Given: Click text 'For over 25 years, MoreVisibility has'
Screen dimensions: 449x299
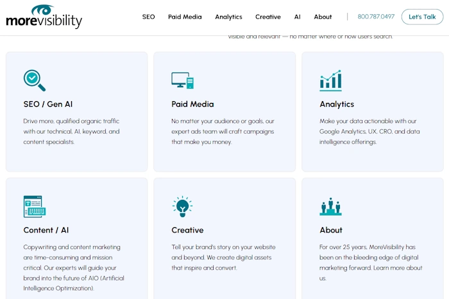Looking at the screenshot, I should 368,247.
